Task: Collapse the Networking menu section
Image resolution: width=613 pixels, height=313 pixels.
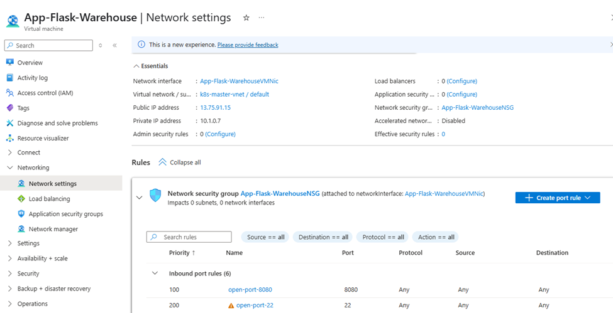Action: coord(10,167)
